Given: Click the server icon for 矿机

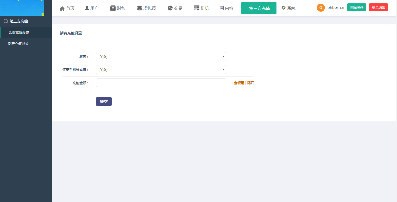Looking at the screenshot, I should tap(197, 8).
